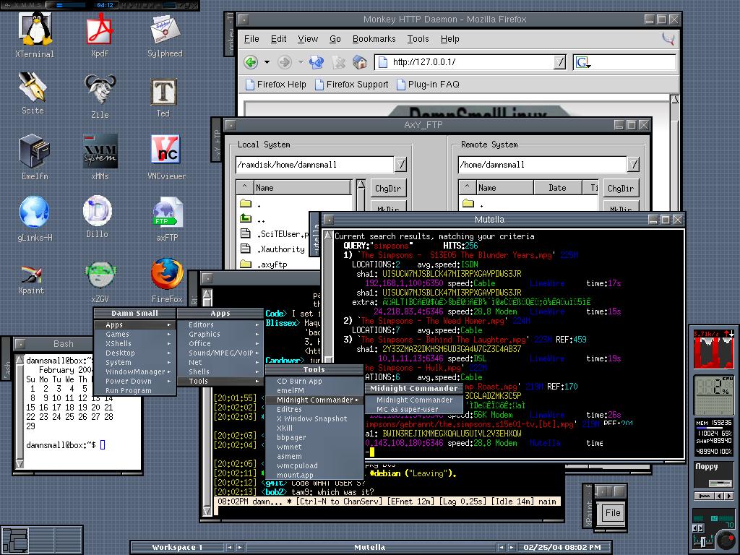Click the Plug-in FAQ bookmark link
The image size is (740, 555).
click(429, 85)
